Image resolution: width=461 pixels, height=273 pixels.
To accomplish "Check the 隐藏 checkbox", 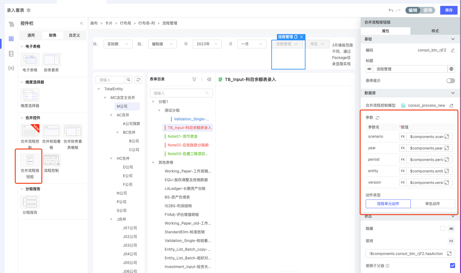I will click(443, 228).
